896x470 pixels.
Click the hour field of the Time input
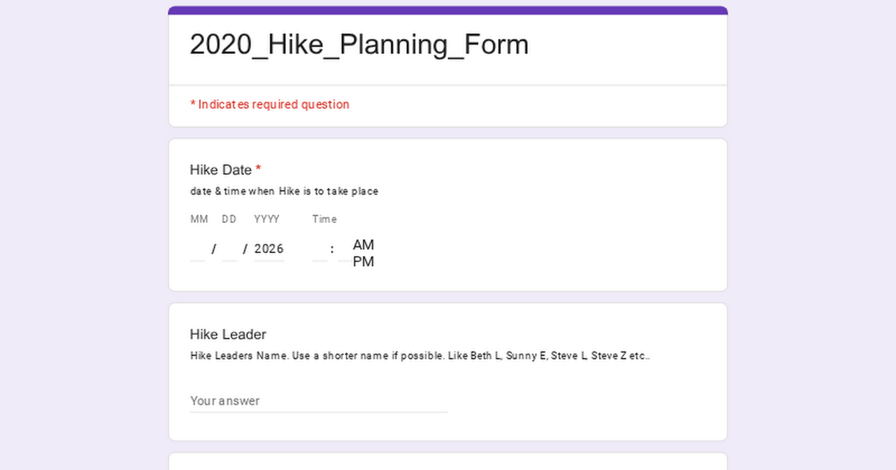pos(319,248)
